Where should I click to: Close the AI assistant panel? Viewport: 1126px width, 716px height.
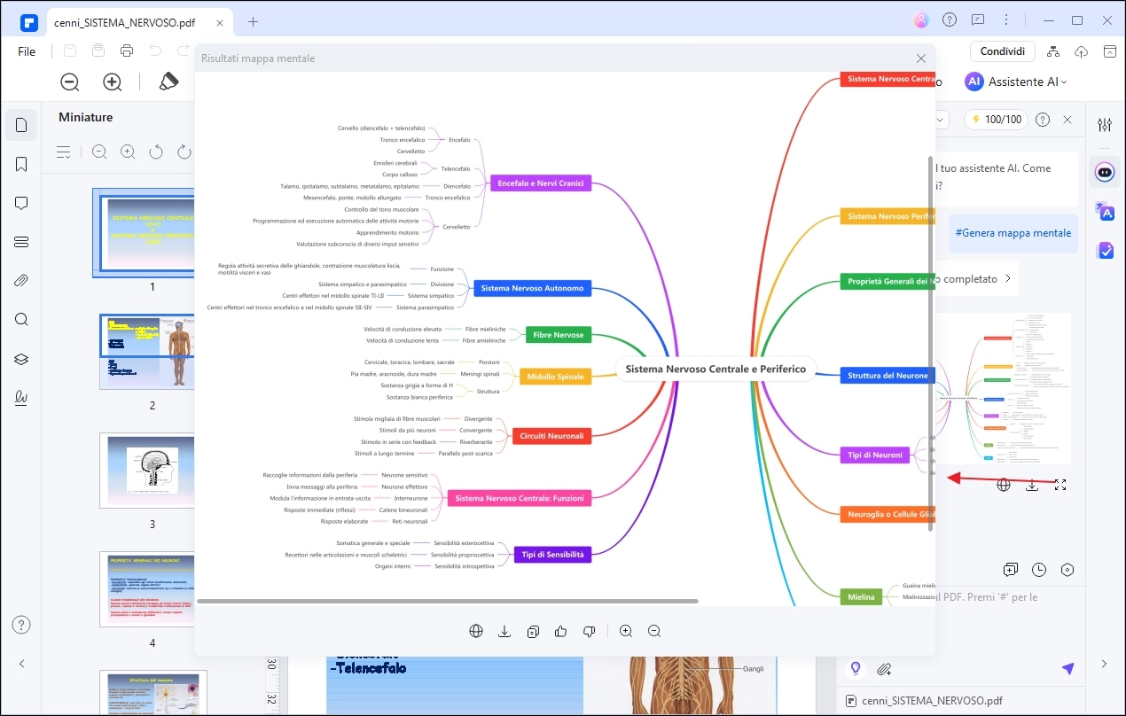pos(1067,120)
